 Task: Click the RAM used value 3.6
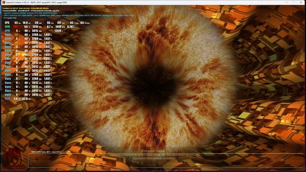(16, 99)
